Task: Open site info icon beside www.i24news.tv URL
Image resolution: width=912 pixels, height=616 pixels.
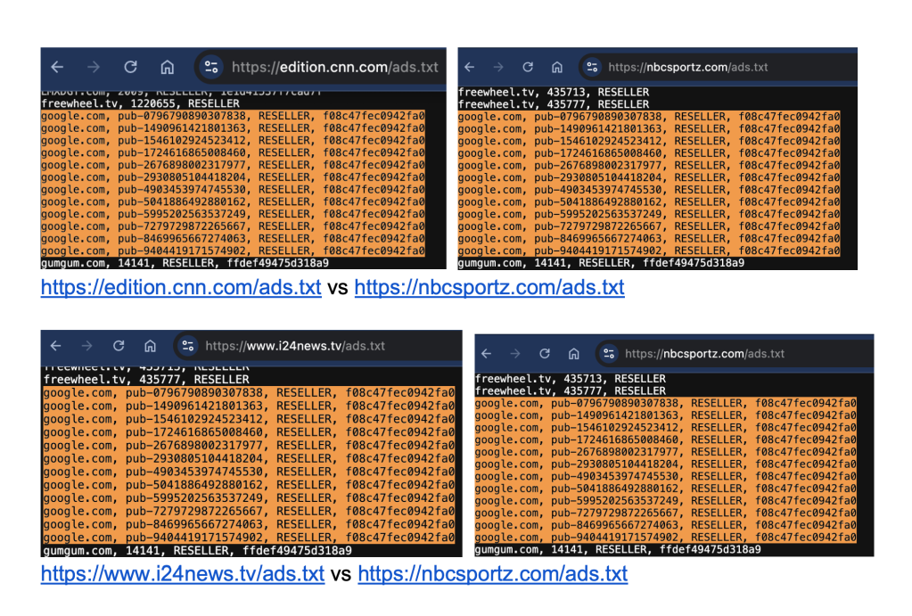Action: pyautogui.click(x=187, y=346)
